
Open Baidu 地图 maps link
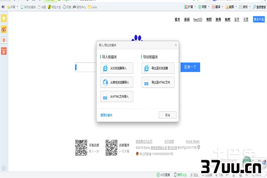point(209,20)
